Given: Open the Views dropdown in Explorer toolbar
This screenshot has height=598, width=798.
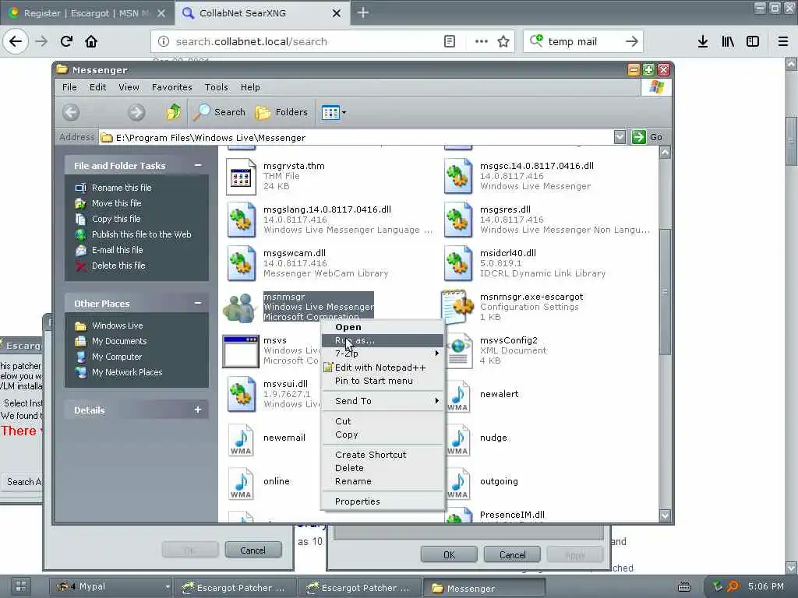Looking at the screenshot, I should (x=334, y=112).
